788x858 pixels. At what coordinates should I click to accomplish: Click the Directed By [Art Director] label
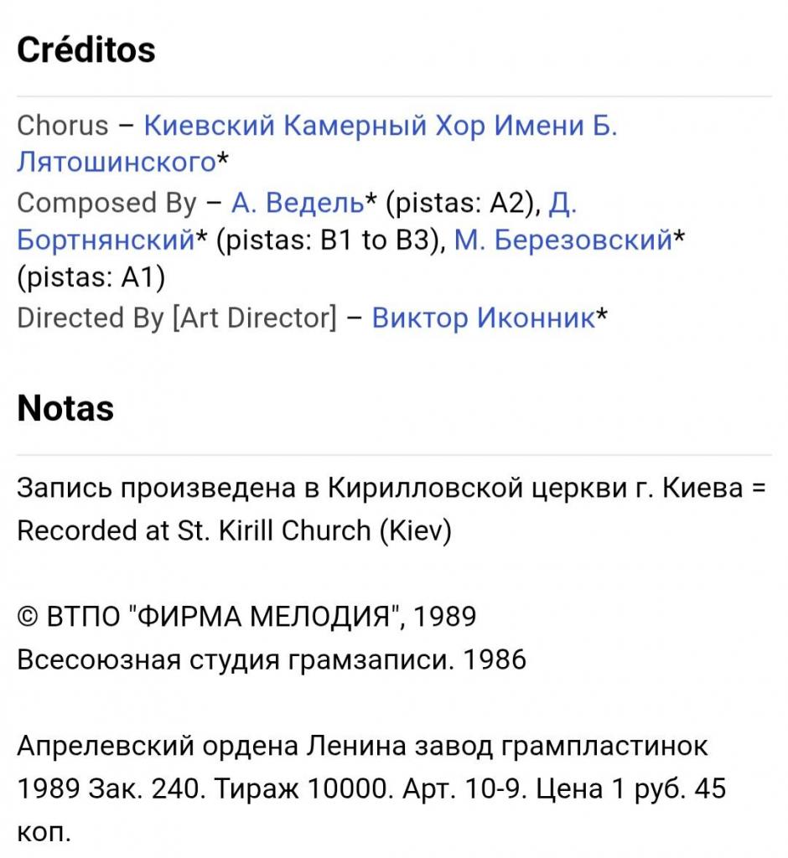(x=177, y=318)
